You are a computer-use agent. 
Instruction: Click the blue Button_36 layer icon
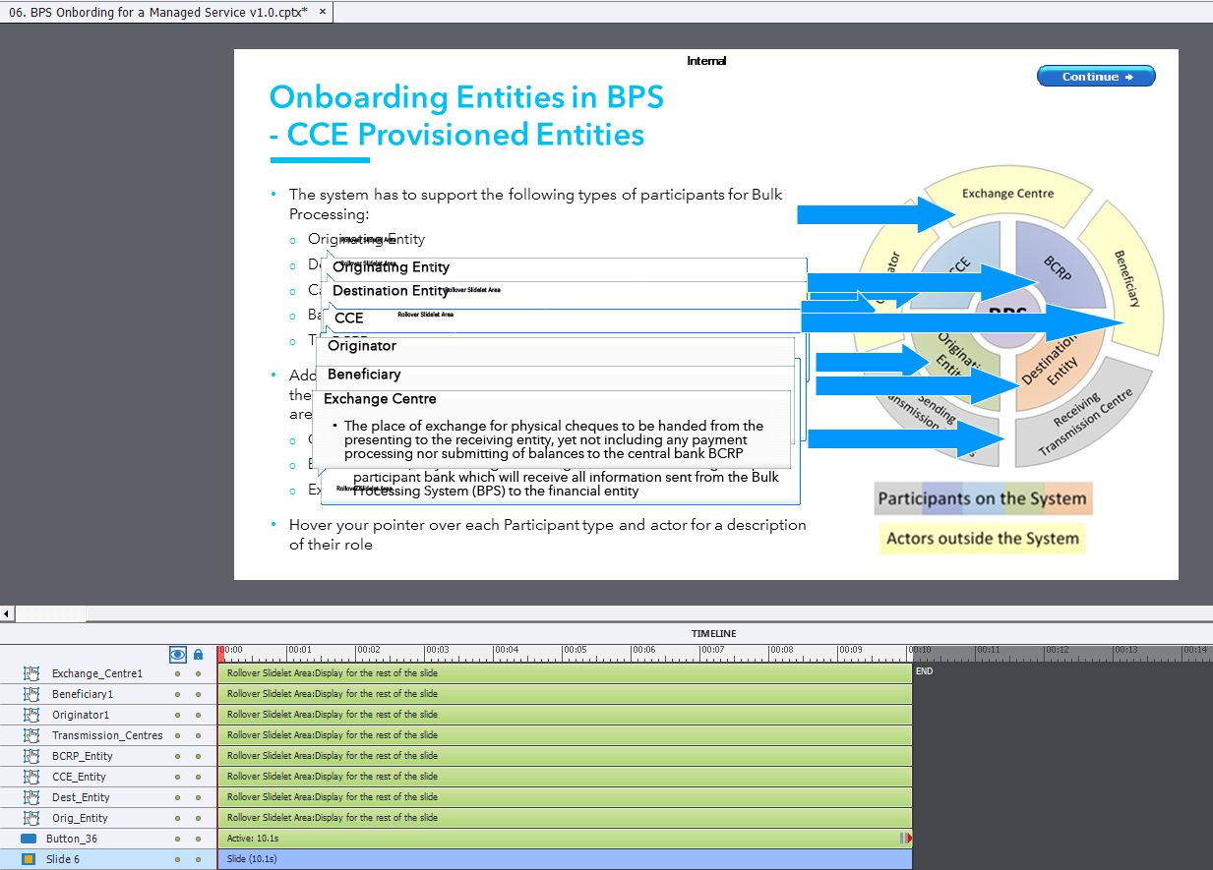pyautogui.click(x=29, y=839)
